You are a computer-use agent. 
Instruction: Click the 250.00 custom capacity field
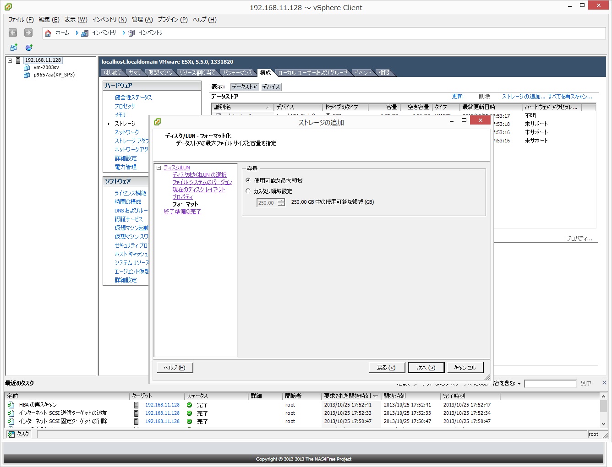point(267,202)
